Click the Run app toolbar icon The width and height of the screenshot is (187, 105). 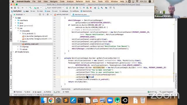[x=67, y=8]
